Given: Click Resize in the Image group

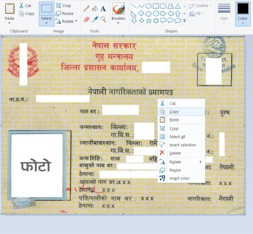Looking at the screenshot, I should coord(64,14).
